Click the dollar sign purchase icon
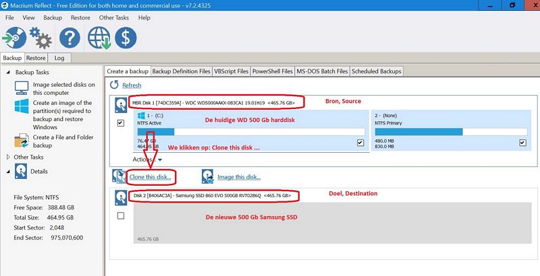 point(126,38)
